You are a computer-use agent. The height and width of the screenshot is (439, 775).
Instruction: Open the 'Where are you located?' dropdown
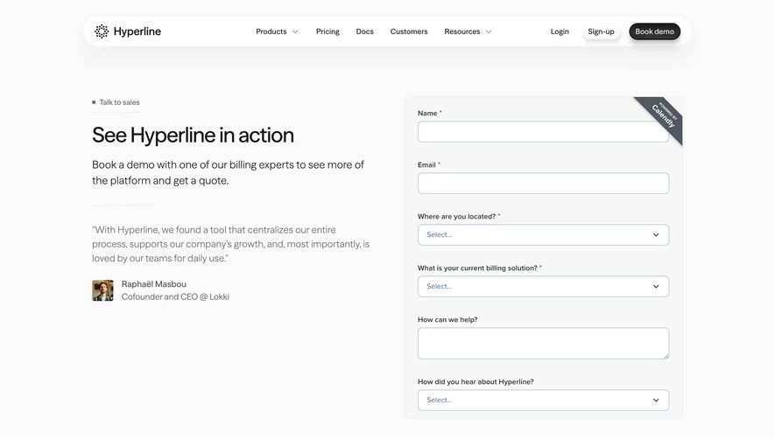pyautogui.click(x=543, y=235)
